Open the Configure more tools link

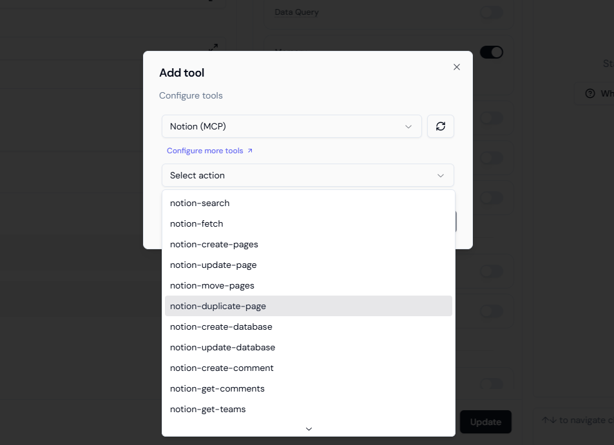(205, 149)
